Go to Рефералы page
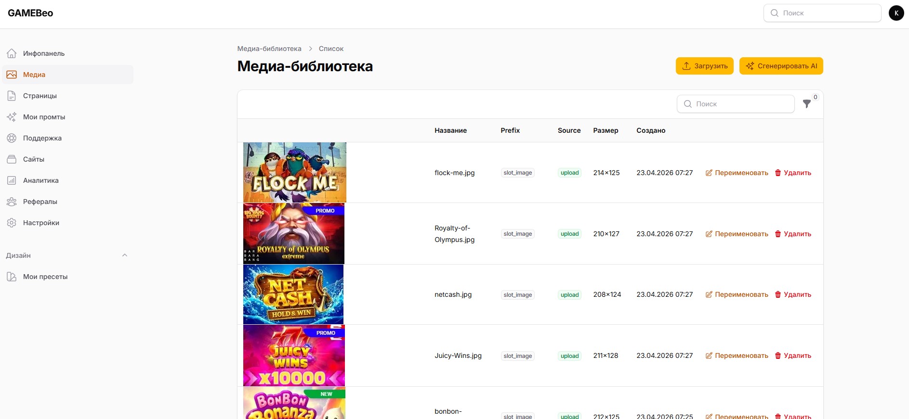 click(x=68, y=202)
